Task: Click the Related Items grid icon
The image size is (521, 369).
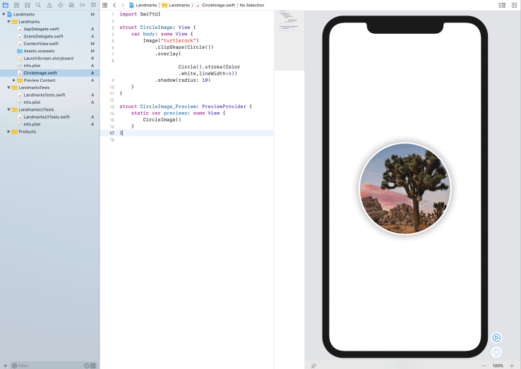Action: coord(105,5)
